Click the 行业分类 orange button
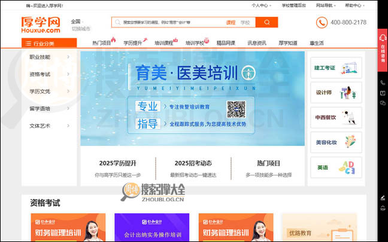The height and width of the screenshot is (242, 388). [x=49, y=43]
